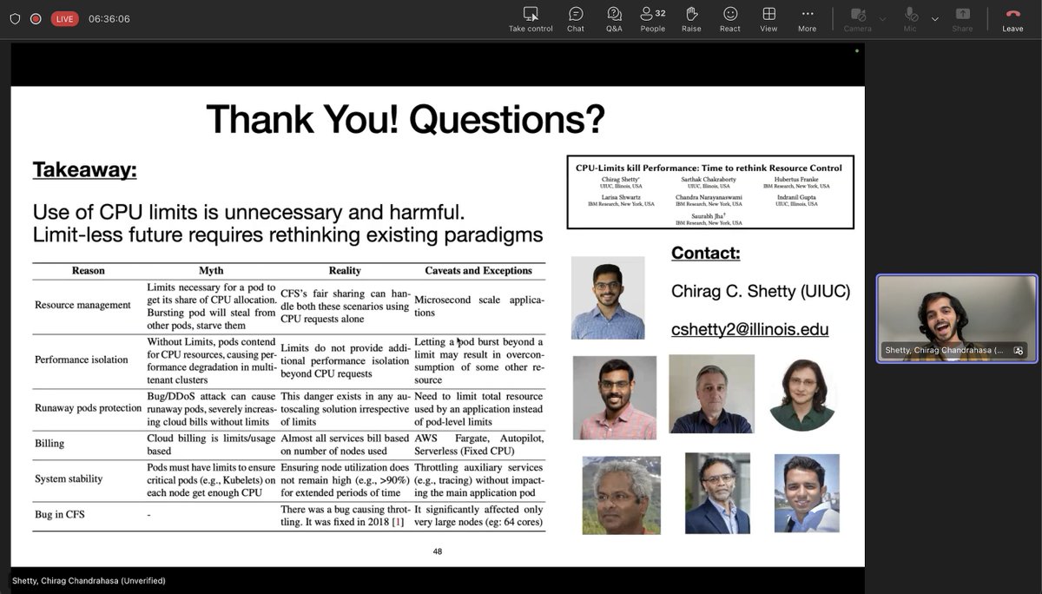Toggle the Camera button
The width and height of the screenshot is (1042, 594).
tap(858, 19)
